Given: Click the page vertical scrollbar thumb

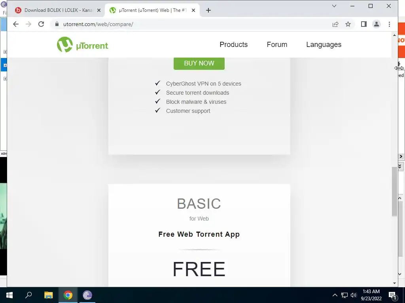Looking at the screenshot, I should click(x=394, y=191).
